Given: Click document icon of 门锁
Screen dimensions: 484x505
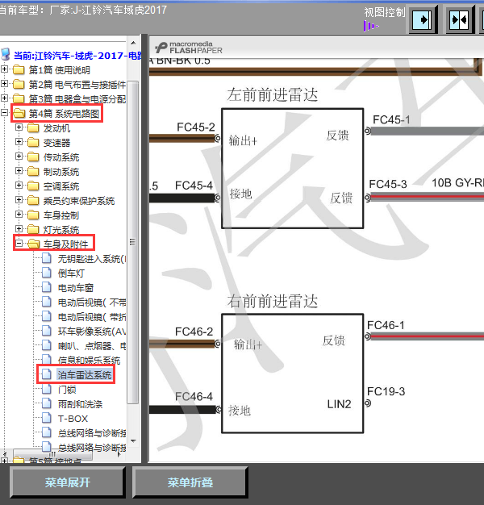Looking at the screenshot, I should [47, 389].
